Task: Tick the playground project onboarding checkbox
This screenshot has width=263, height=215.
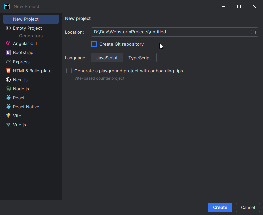Action: [69, 71]
